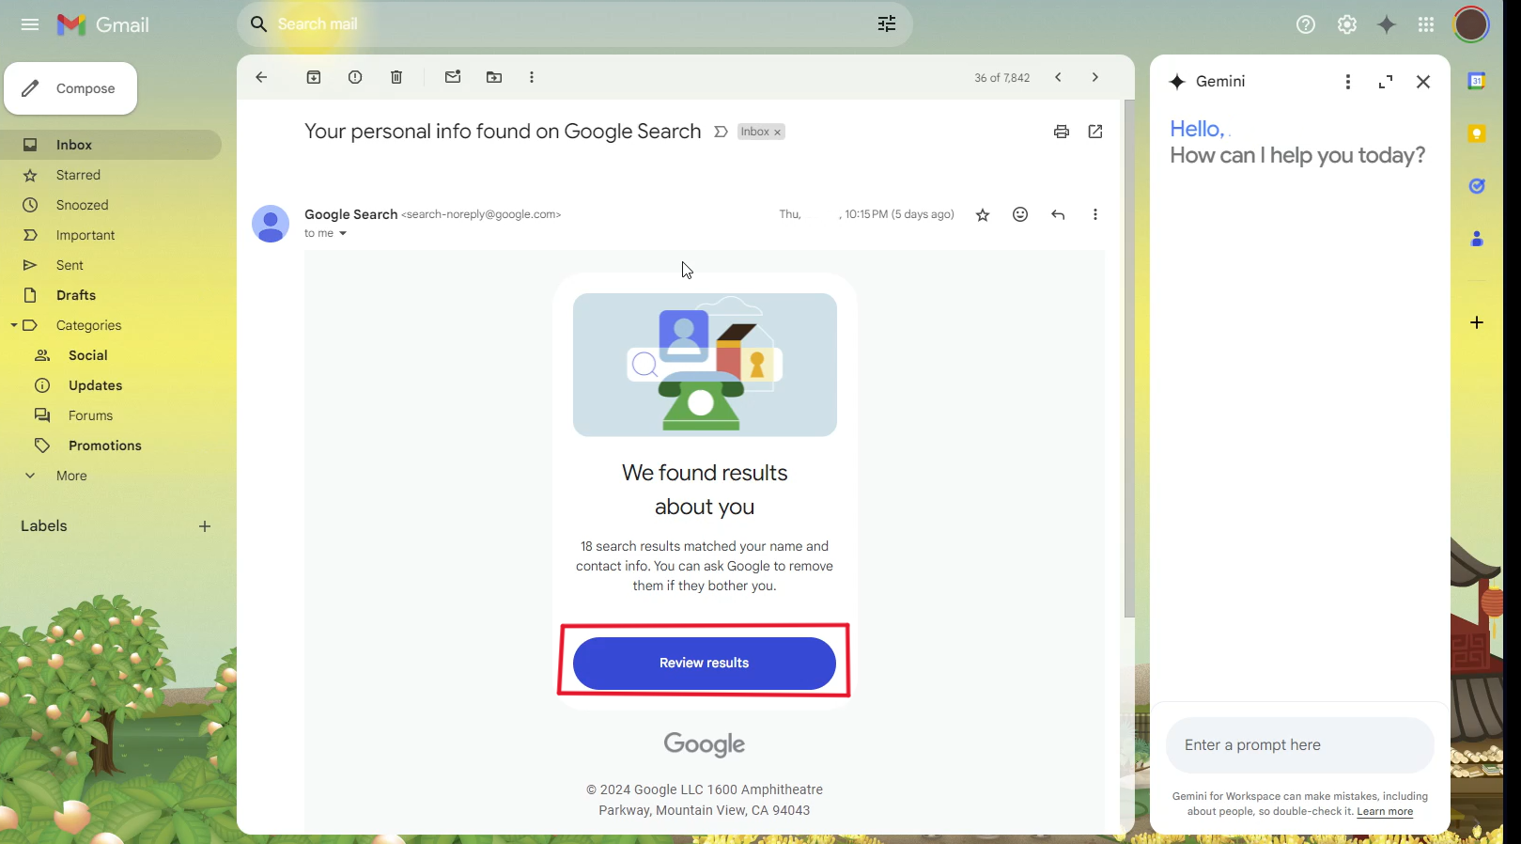Expand Gemini panel to full size
The image size is (1521, 844).
click(x=1386, y=82)
